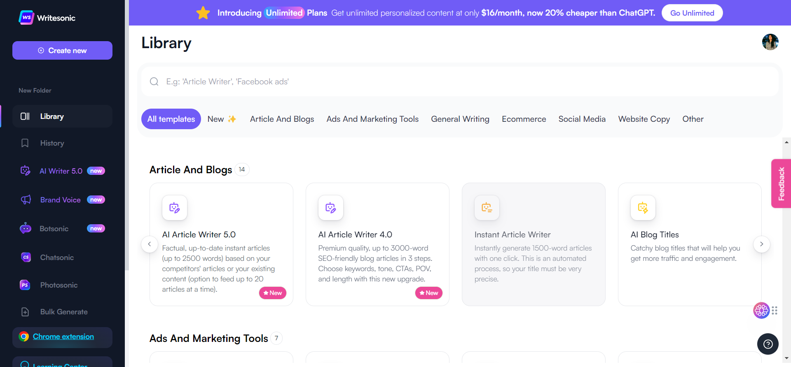The width and height of the screenshot is (791, 367).
Task: Open the AI Article Writer 5.0 title
Action: [199, 235]
